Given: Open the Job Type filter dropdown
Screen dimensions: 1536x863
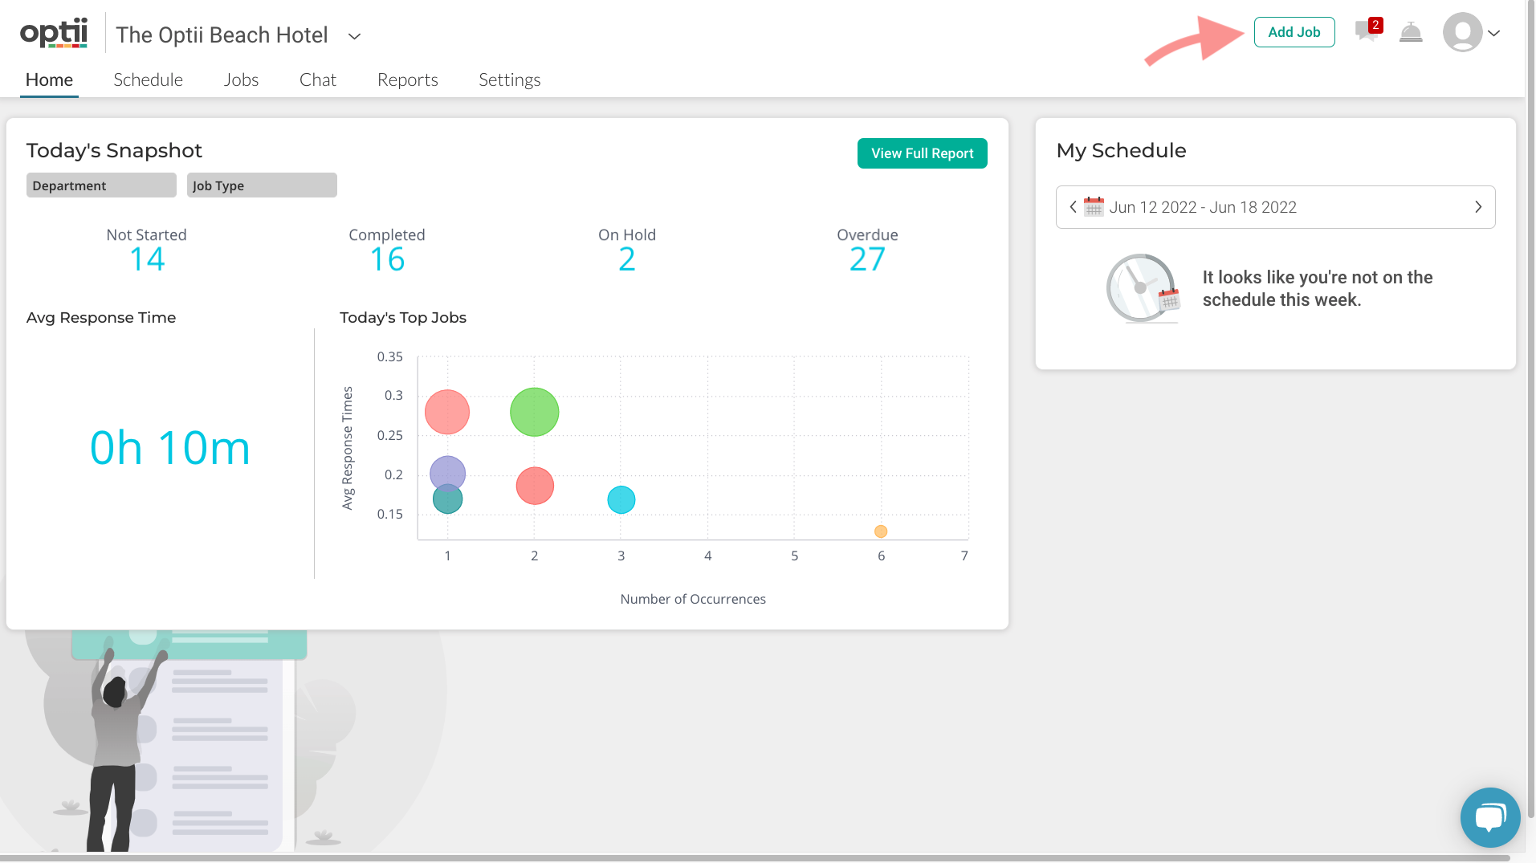Looking at the screenshot, I should pyautogui.click(x=262, y=185).
